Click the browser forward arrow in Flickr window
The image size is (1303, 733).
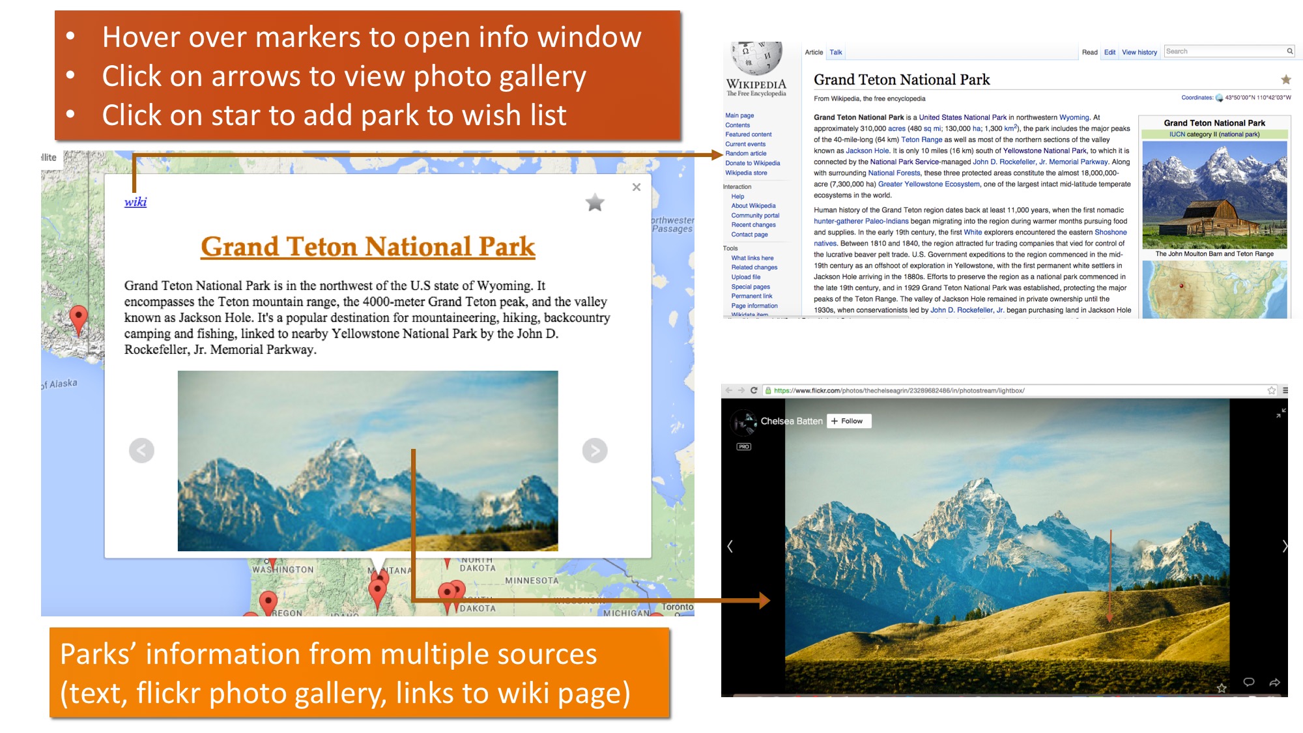pyautogui.click(x=741, y=390)
